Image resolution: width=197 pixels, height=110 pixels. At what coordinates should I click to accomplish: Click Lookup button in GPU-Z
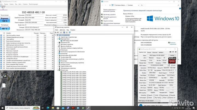tap(172, 55)
